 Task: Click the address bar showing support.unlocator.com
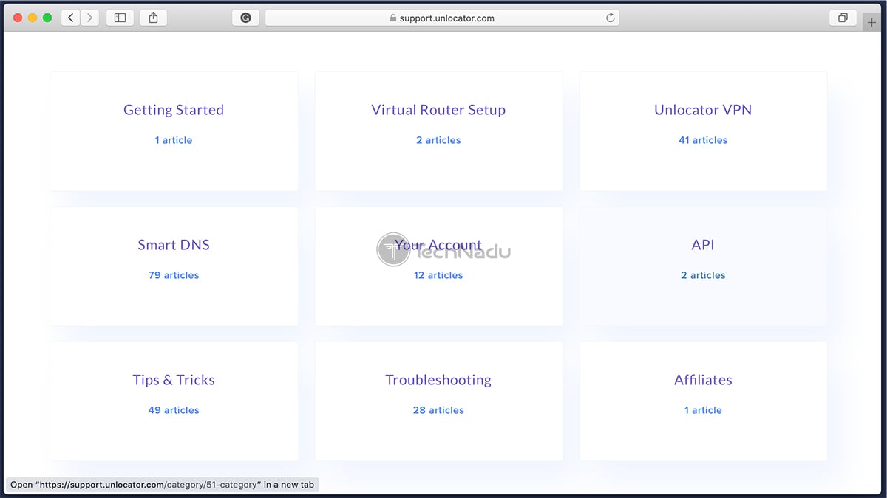442,18
